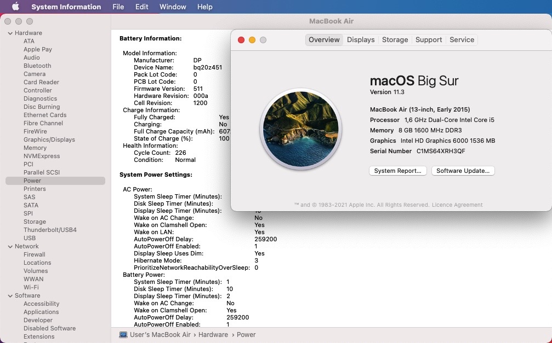This screenshot has width=552, height=343.
Task: Select Locations in the sidebar
Action: click(x=37, y=263)
